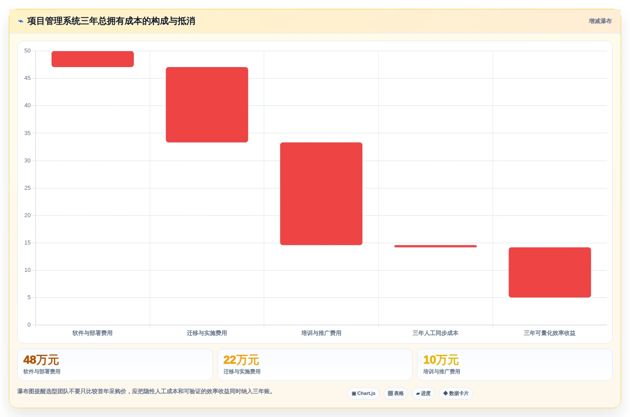Click the x-axis label 迁移与实施费用
This screenshot has width=630, height=417.
click(x=207, y=333)
